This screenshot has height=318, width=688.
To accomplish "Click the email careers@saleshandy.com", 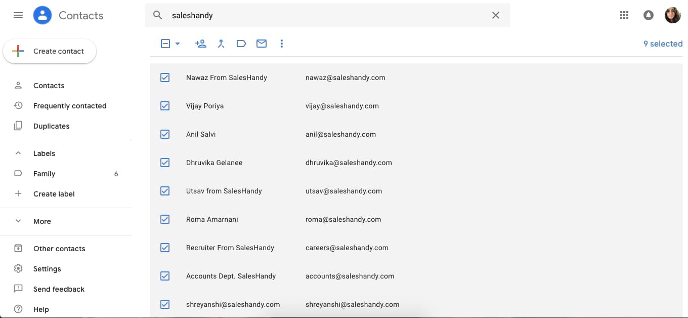I will [347, 248].
